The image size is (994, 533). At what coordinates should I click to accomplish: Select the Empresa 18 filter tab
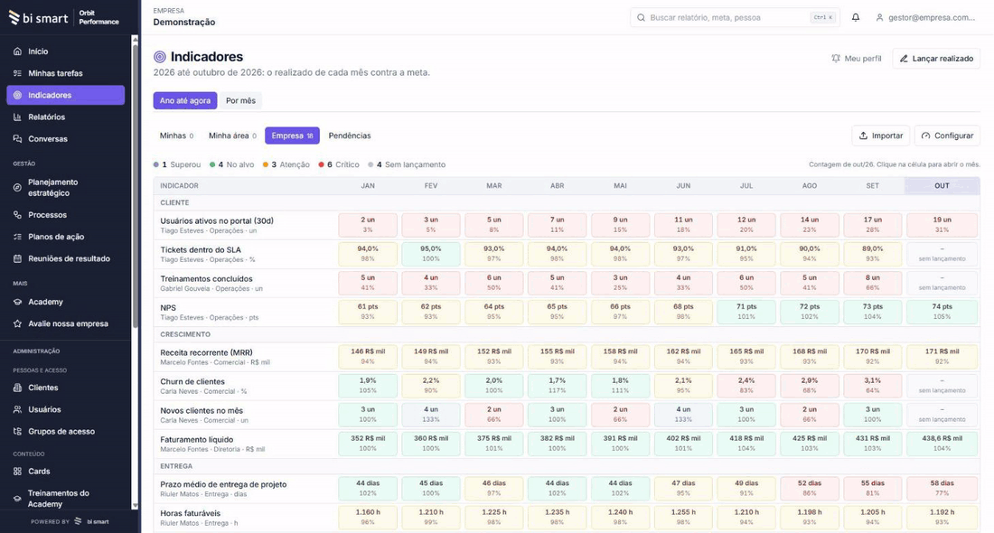coord(292,136)
